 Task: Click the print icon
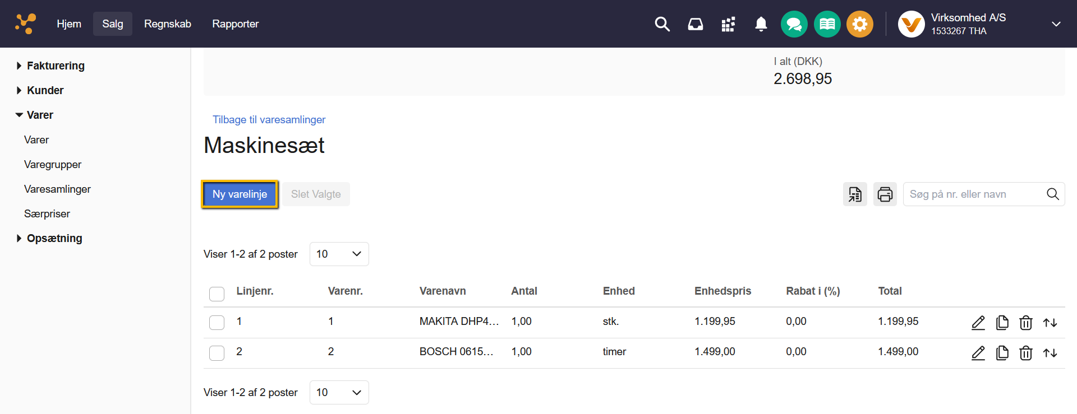click(x=885, y=194)
